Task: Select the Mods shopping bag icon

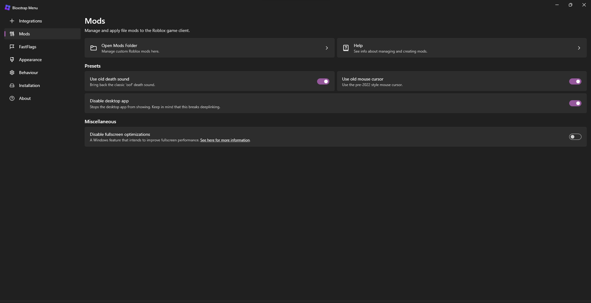Action: 12,34
